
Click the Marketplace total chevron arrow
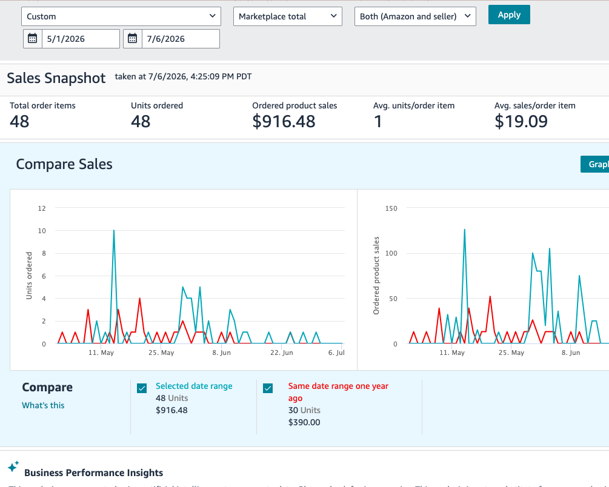334,16
